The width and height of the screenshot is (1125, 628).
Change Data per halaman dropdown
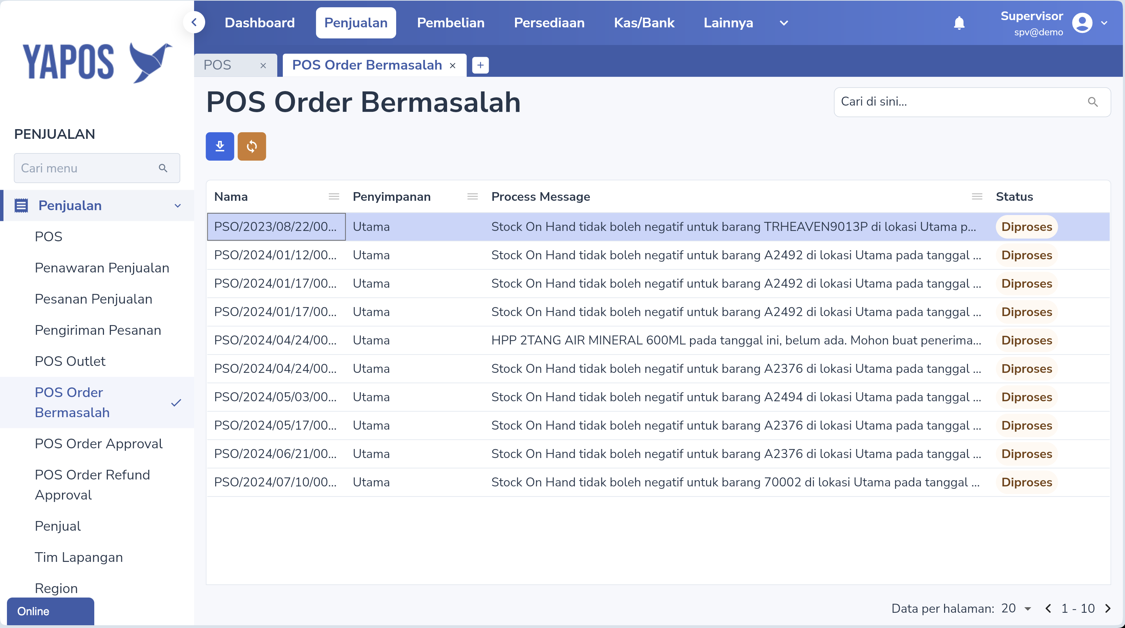[x=1016, y=608]
